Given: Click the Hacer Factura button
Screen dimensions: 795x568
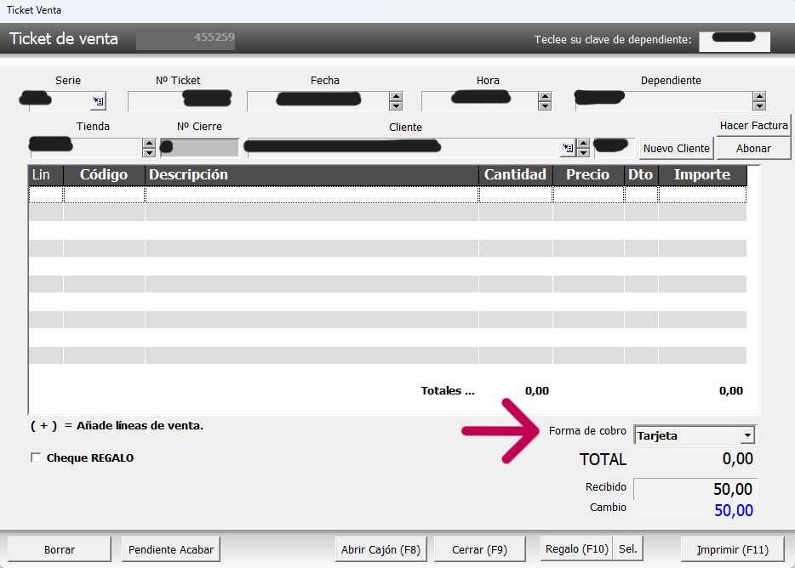Looking at the screenshot, I should pos(753,125).
